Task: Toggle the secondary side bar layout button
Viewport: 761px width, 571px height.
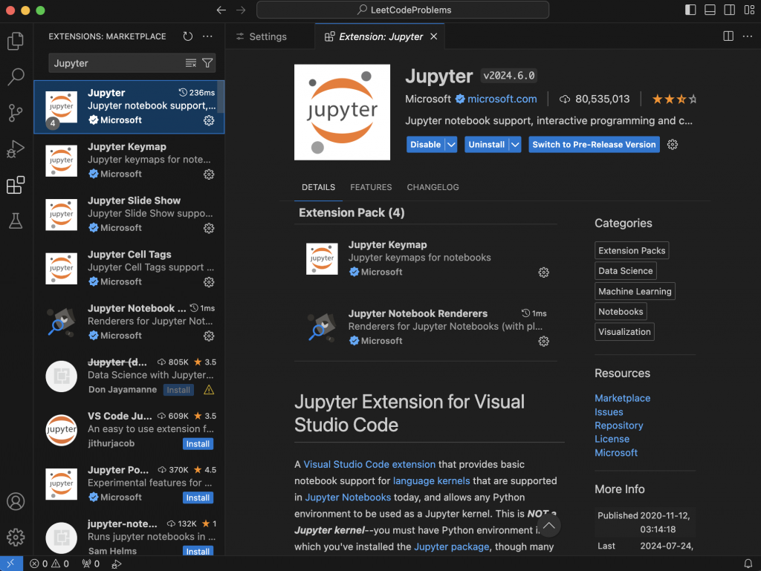Action: point(729,10)
